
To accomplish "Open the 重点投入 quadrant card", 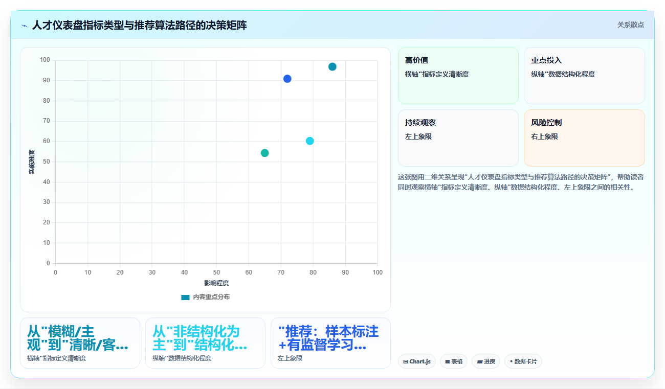I will coord(584,76).
